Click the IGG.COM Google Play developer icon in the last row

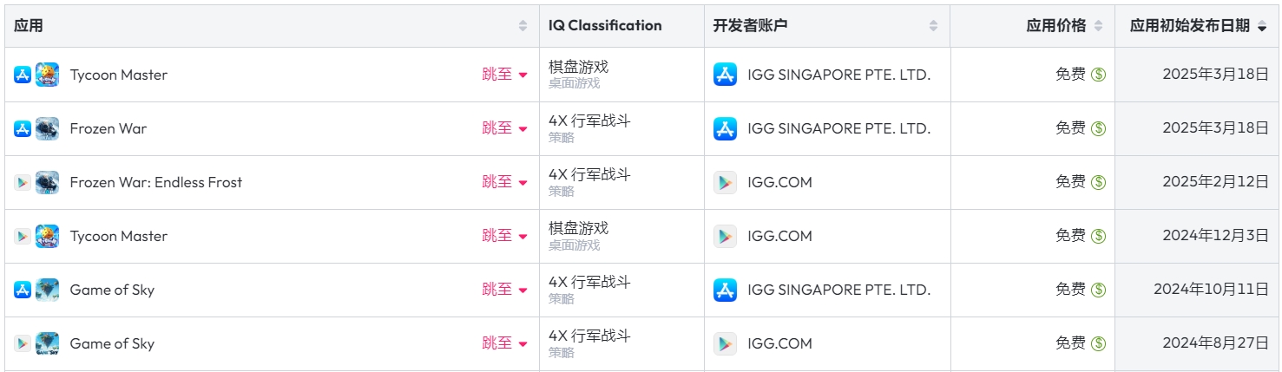[725, 343]
